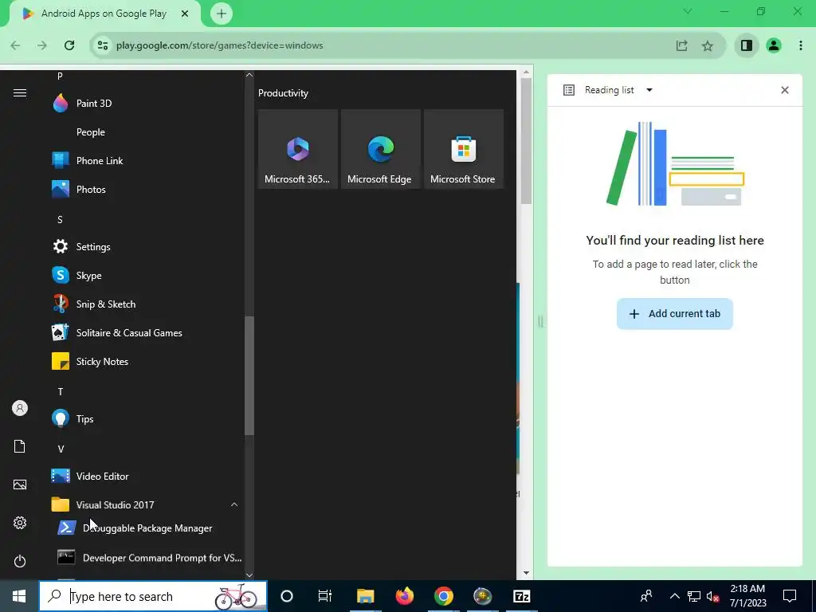The image size is (816, 612).
Task: Click the app list scroll down arrow
Action: click(x=249, y=575)
